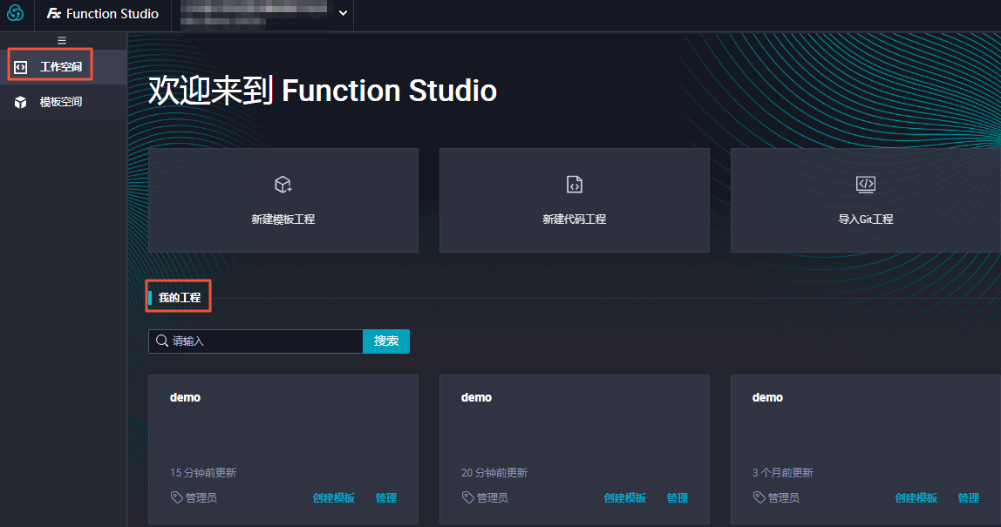Open the demo project updated 3 个月前
This screenshot has width=1001, height=527.
click(866, 449)
